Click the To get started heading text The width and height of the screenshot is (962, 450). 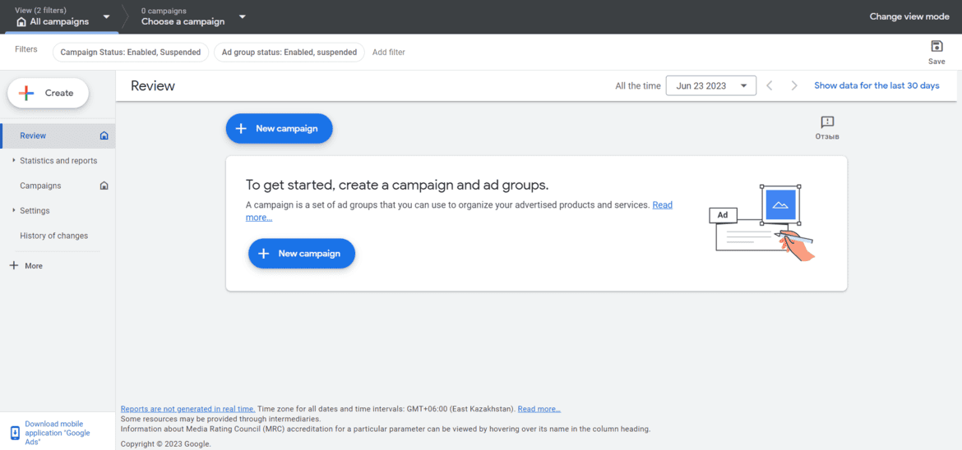[397, 185]
